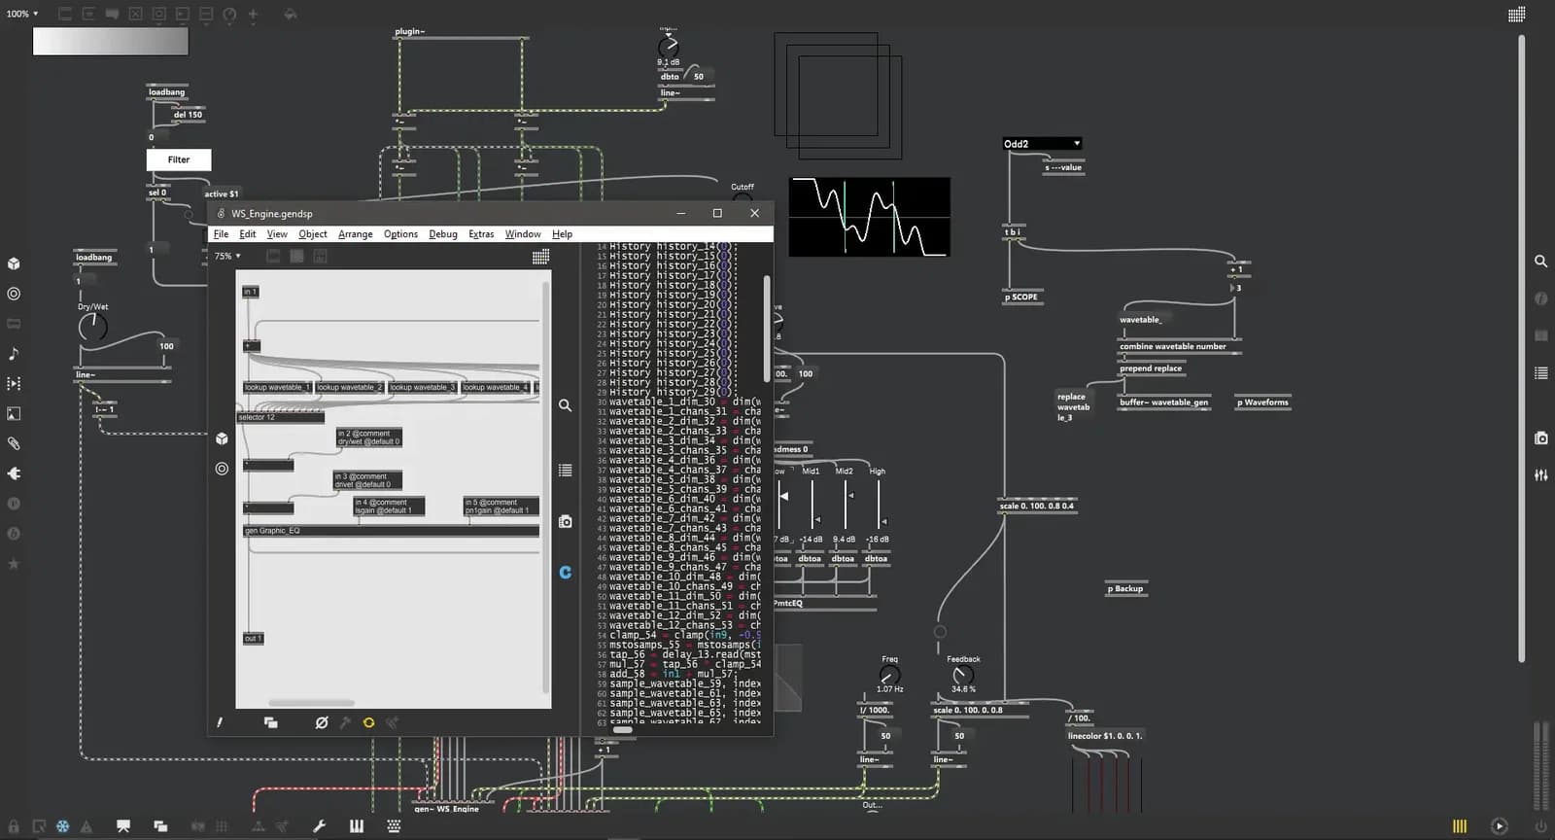1555x840 pixels.
Task: Click the p Waveforms object
Action: pyautogui.click(x=1262, y=402)
